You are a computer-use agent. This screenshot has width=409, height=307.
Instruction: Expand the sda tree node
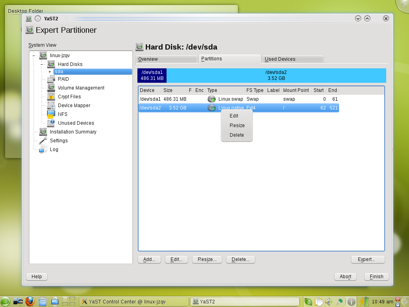pos(50,72)
